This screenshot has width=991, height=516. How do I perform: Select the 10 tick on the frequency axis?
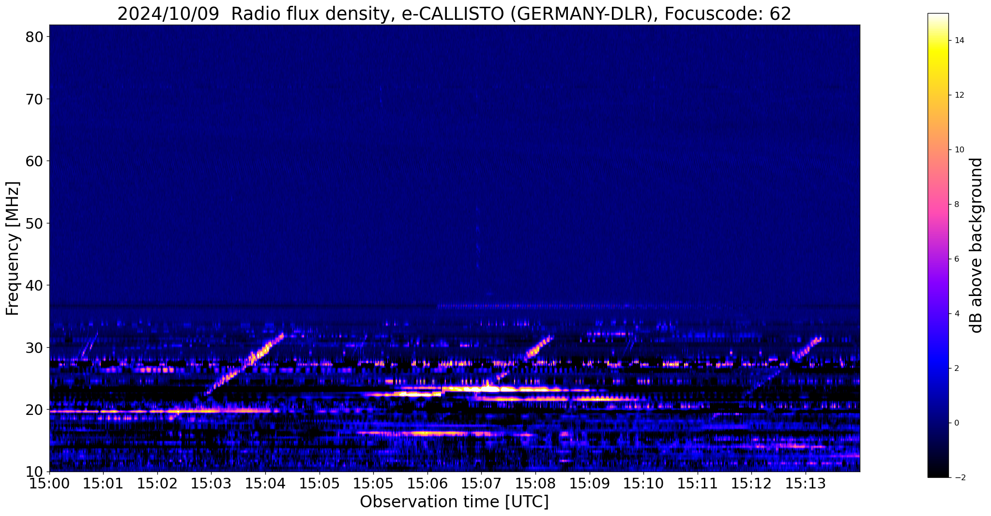click(x=36, y=472)
